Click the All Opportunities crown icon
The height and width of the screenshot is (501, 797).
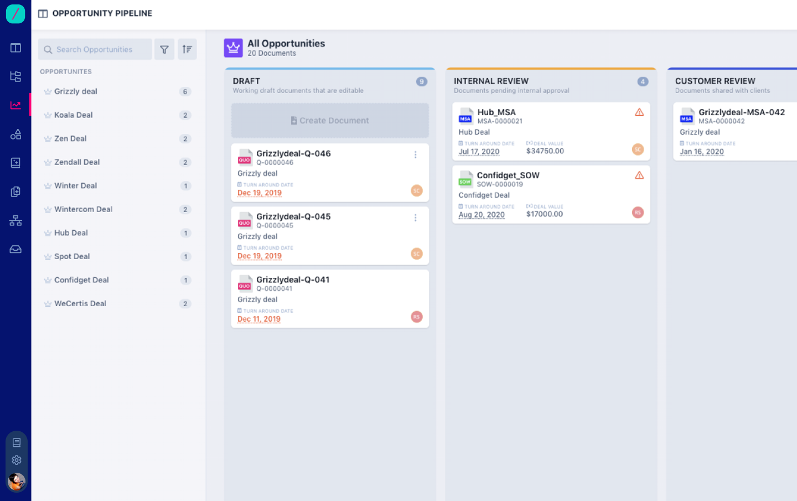click(x=234, y=48)
